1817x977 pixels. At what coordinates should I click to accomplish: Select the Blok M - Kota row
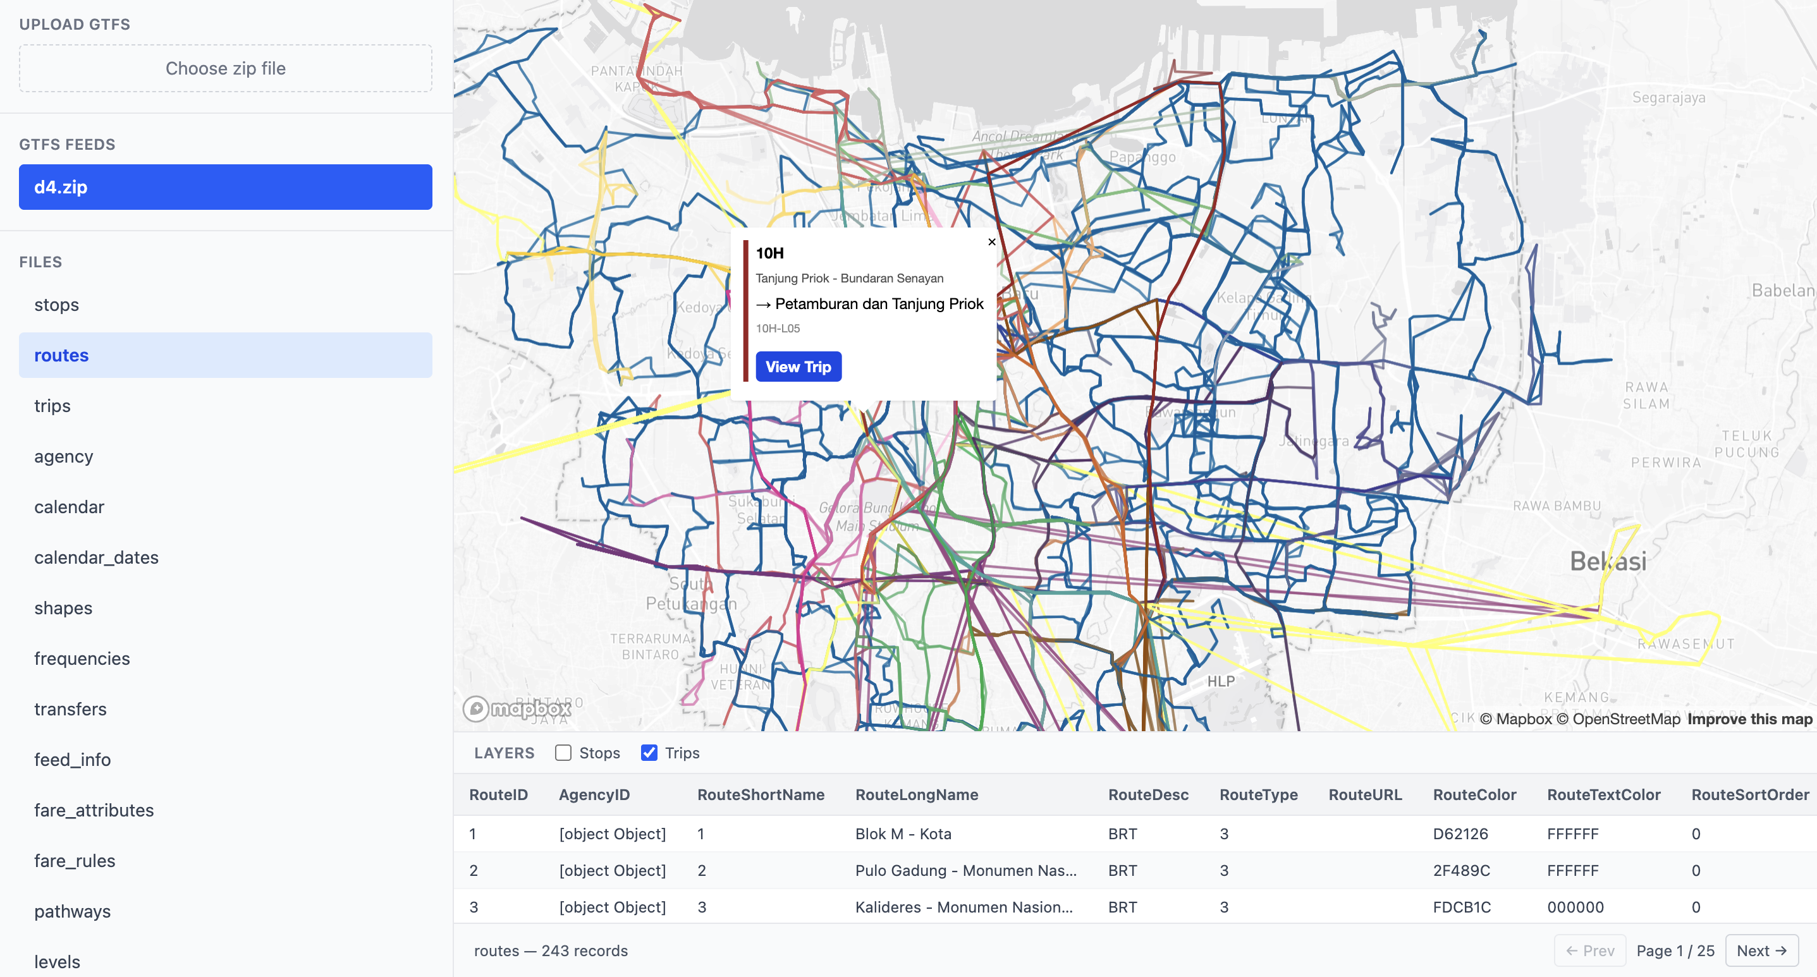(x=903, y=834)
